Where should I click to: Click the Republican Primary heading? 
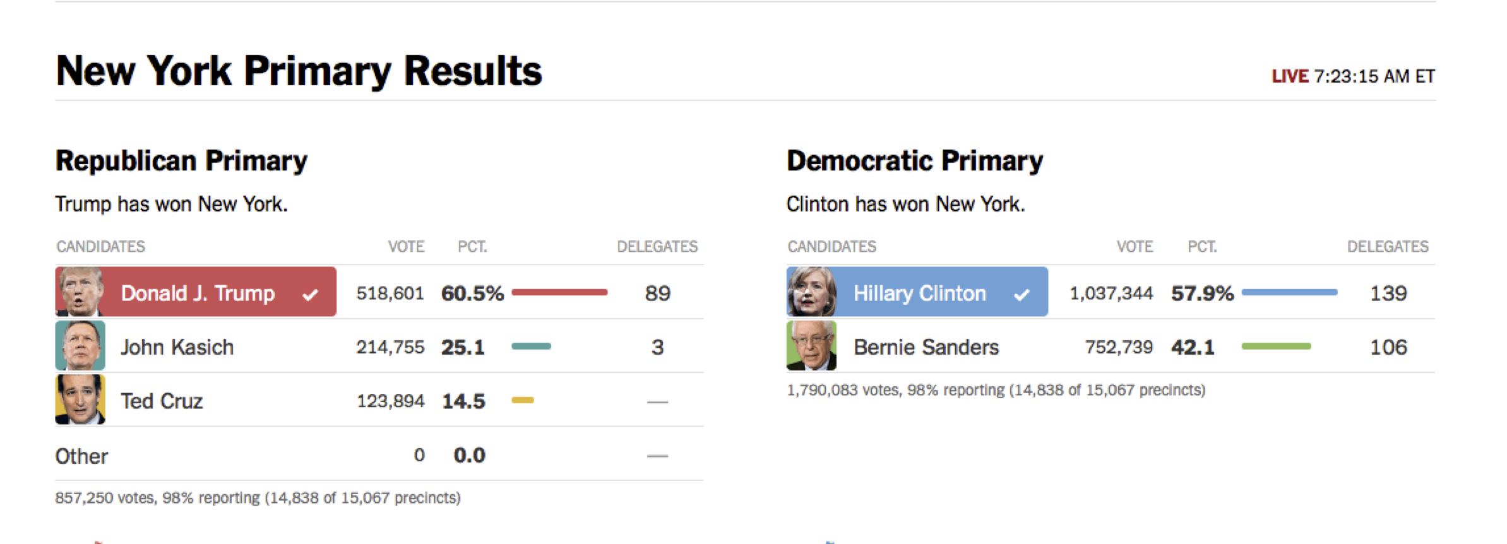pos(181,161)
